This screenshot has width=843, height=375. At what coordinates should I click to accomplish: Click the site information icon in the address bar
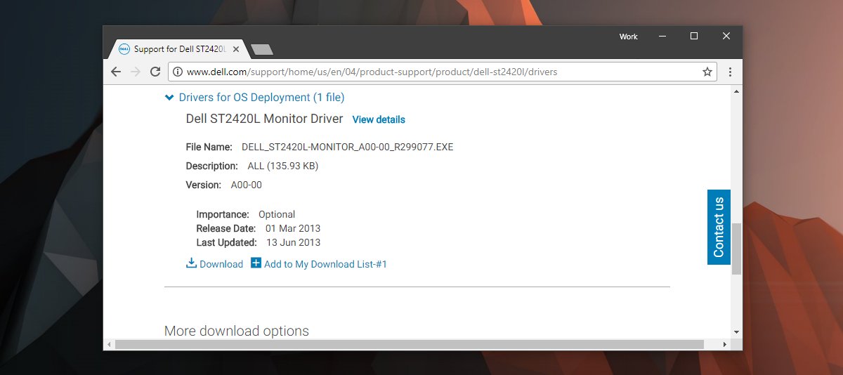(178, 72)
